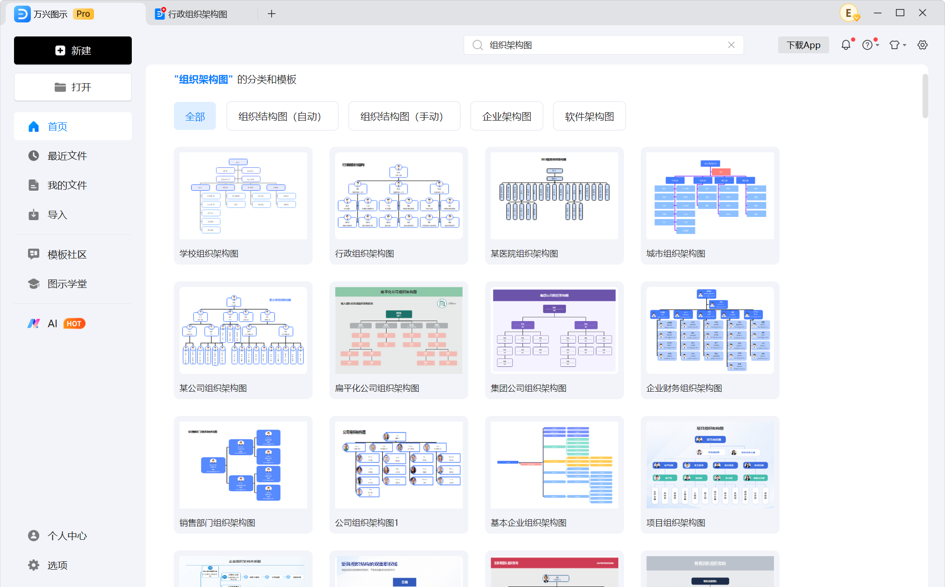
Task: Open 企业财务组织架构图 template
Action: [x=710, y=340]
